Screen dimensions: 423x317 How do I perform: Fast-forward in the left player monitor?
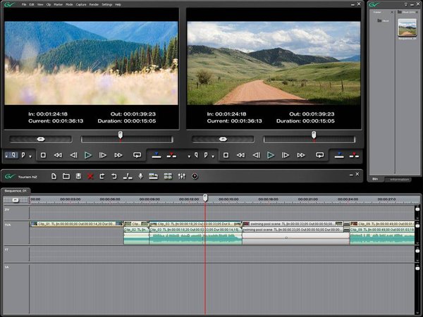(118, 155)
